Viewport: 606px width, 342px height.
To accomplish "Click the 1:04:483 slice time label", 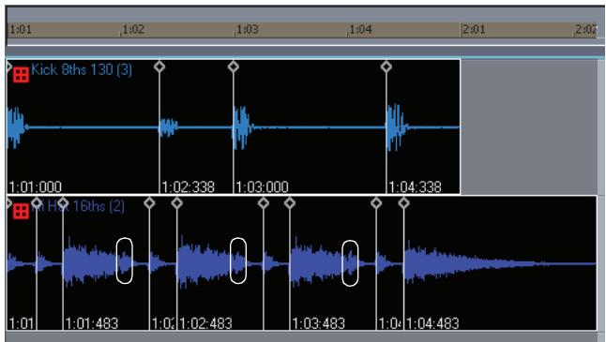I will coord(432,323).
